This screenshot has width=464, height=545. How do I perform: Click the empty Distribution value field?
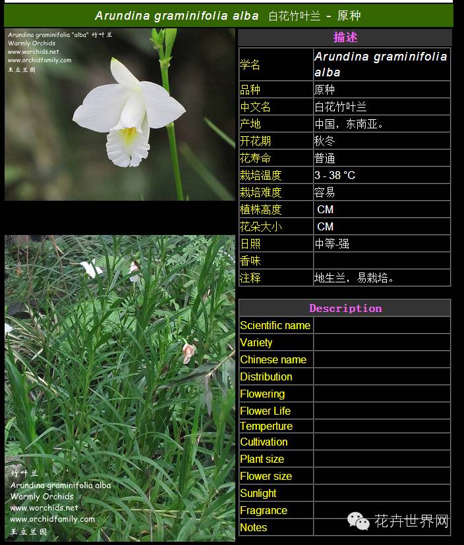(x=382, y=376)
